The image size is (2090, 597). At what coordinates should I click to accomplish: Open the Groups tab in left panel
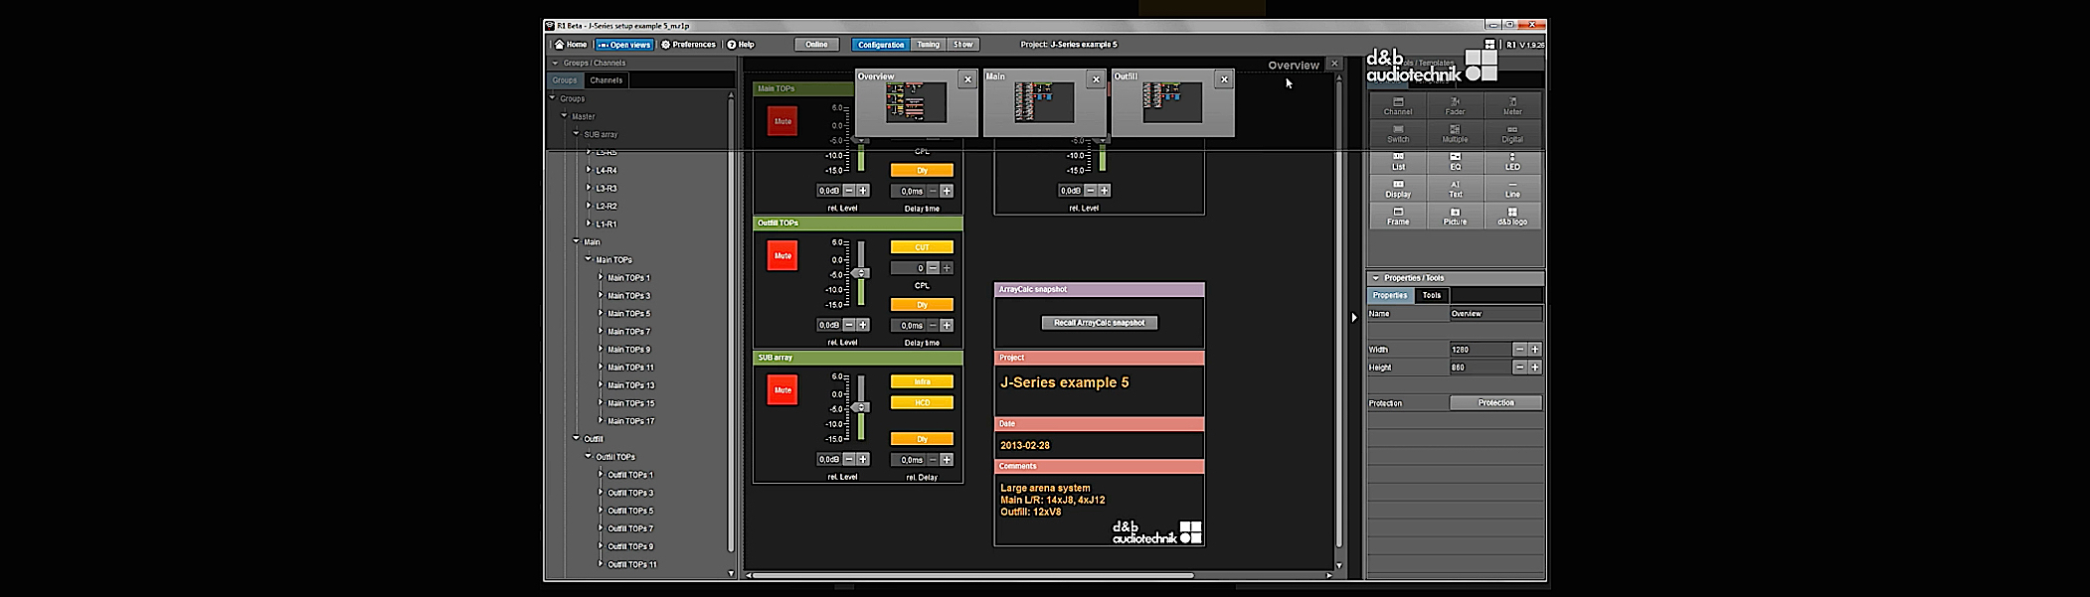click(565, 80)
